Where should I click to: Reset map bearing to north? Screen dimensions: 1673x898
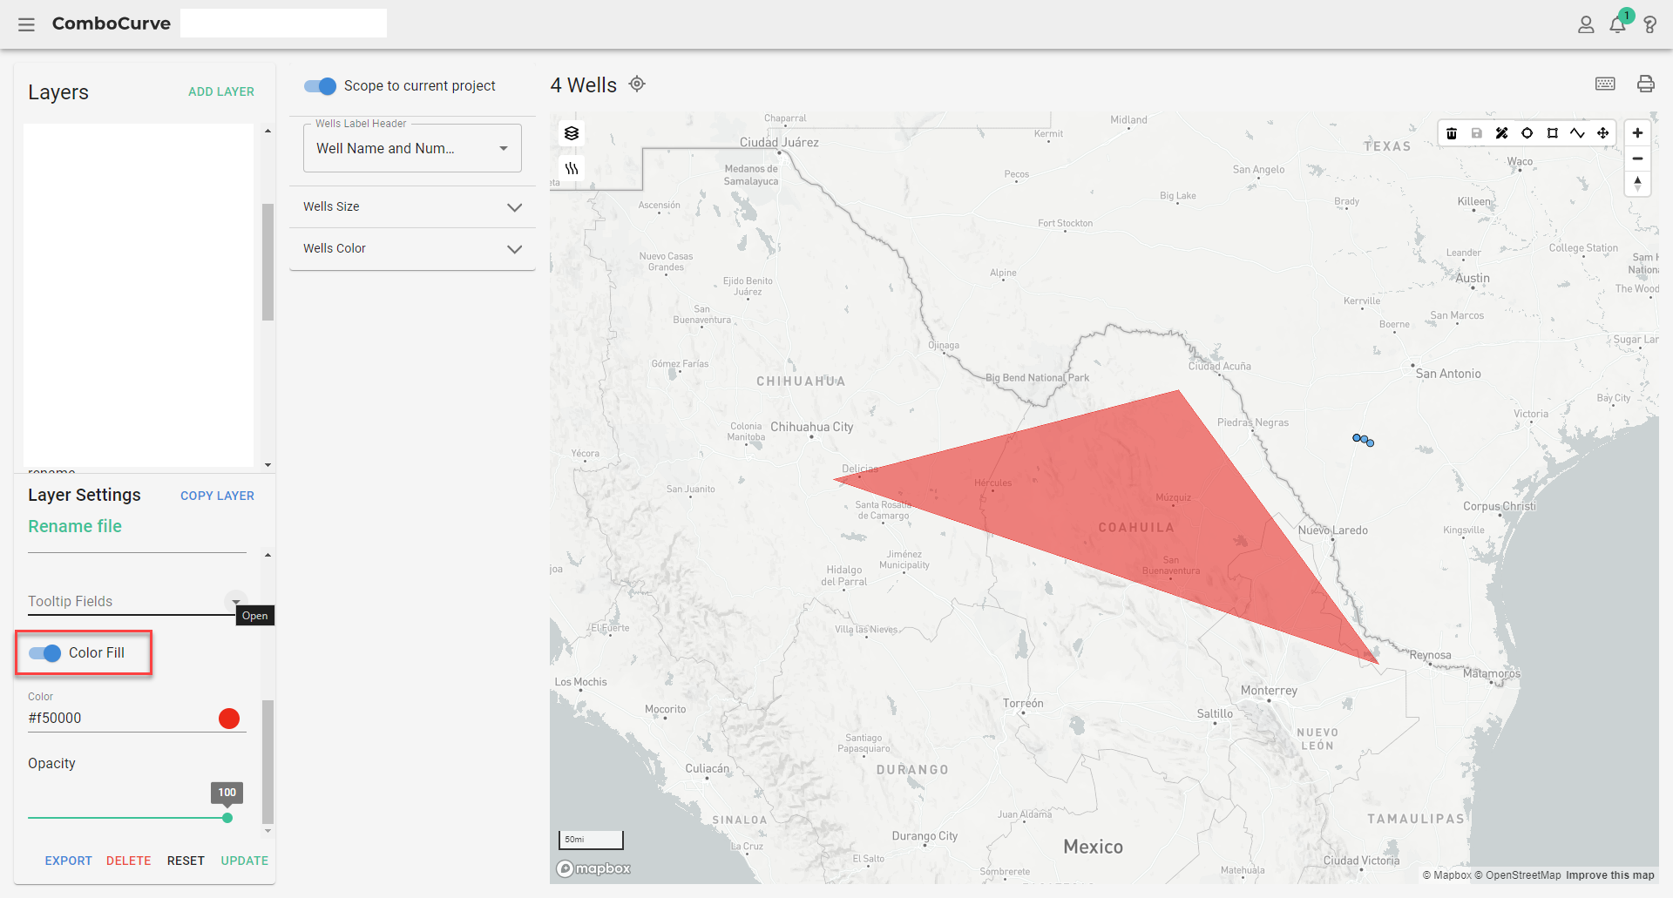(1637, 184)
